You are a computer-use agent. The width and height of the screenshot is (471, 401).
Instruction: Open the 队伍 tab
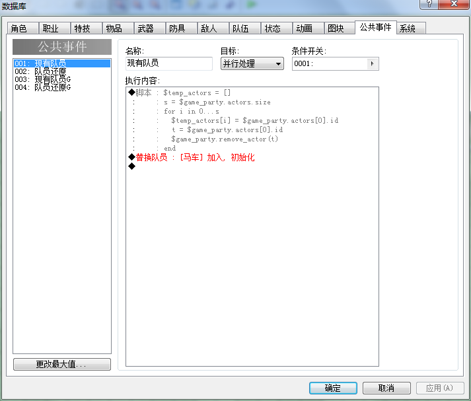245,28
